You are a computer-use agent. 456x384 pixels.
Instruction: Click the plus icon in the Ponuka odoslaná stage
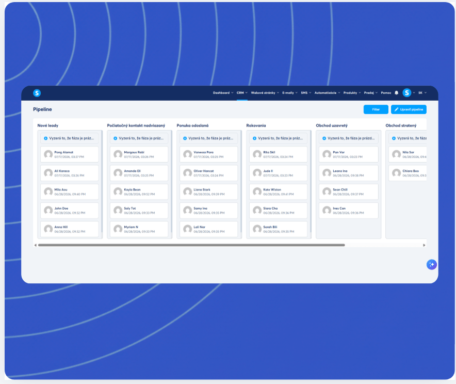coord(185,138)
